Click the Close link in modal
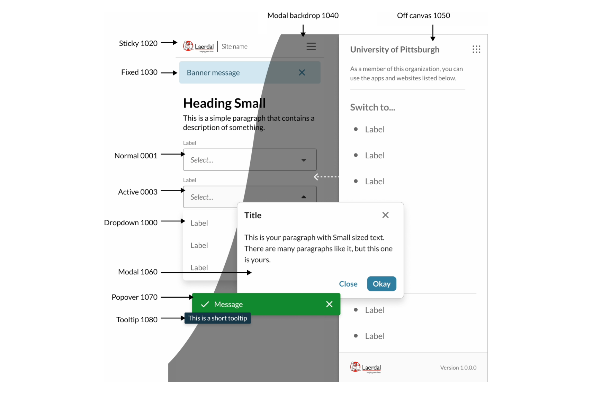The height and width of the screenshot is (395, 592). [x=348, y=284]
